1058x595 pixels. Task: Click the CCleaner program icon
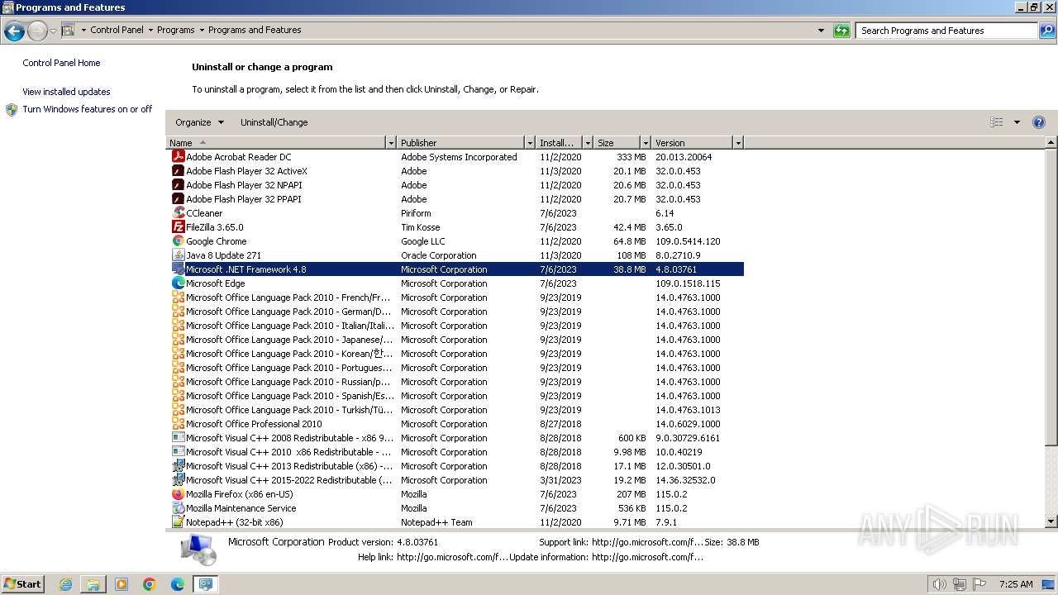point(178,212)
